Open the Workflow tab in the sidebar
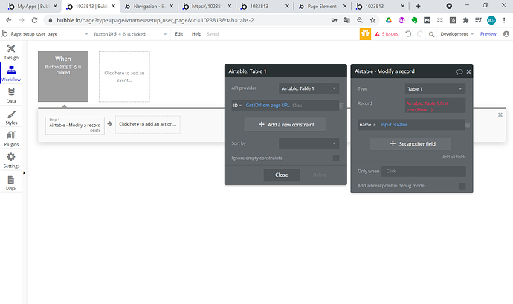513x304 pixels. [x=11, y=74]
